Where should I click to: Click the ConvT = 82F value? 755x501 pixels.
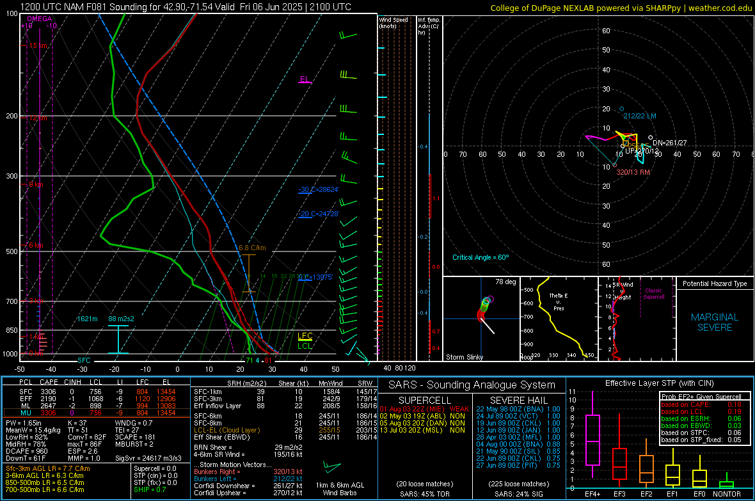pos(86,438)
